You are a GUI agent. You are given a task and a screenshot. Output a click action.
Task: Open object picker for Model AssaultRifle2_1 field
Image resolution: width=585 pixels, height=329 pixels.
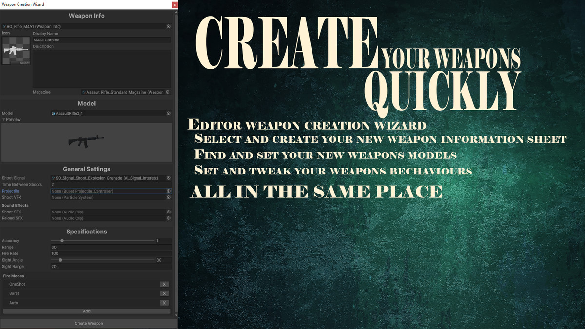[x=169, y=113]
